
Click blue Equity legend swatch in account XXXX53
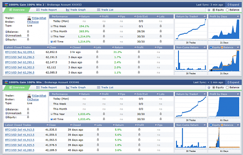211,47
